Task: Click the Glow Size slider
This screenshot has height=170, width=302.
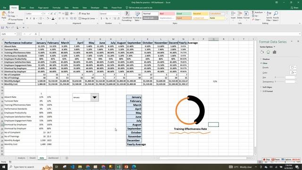Action: pos(280,77)
